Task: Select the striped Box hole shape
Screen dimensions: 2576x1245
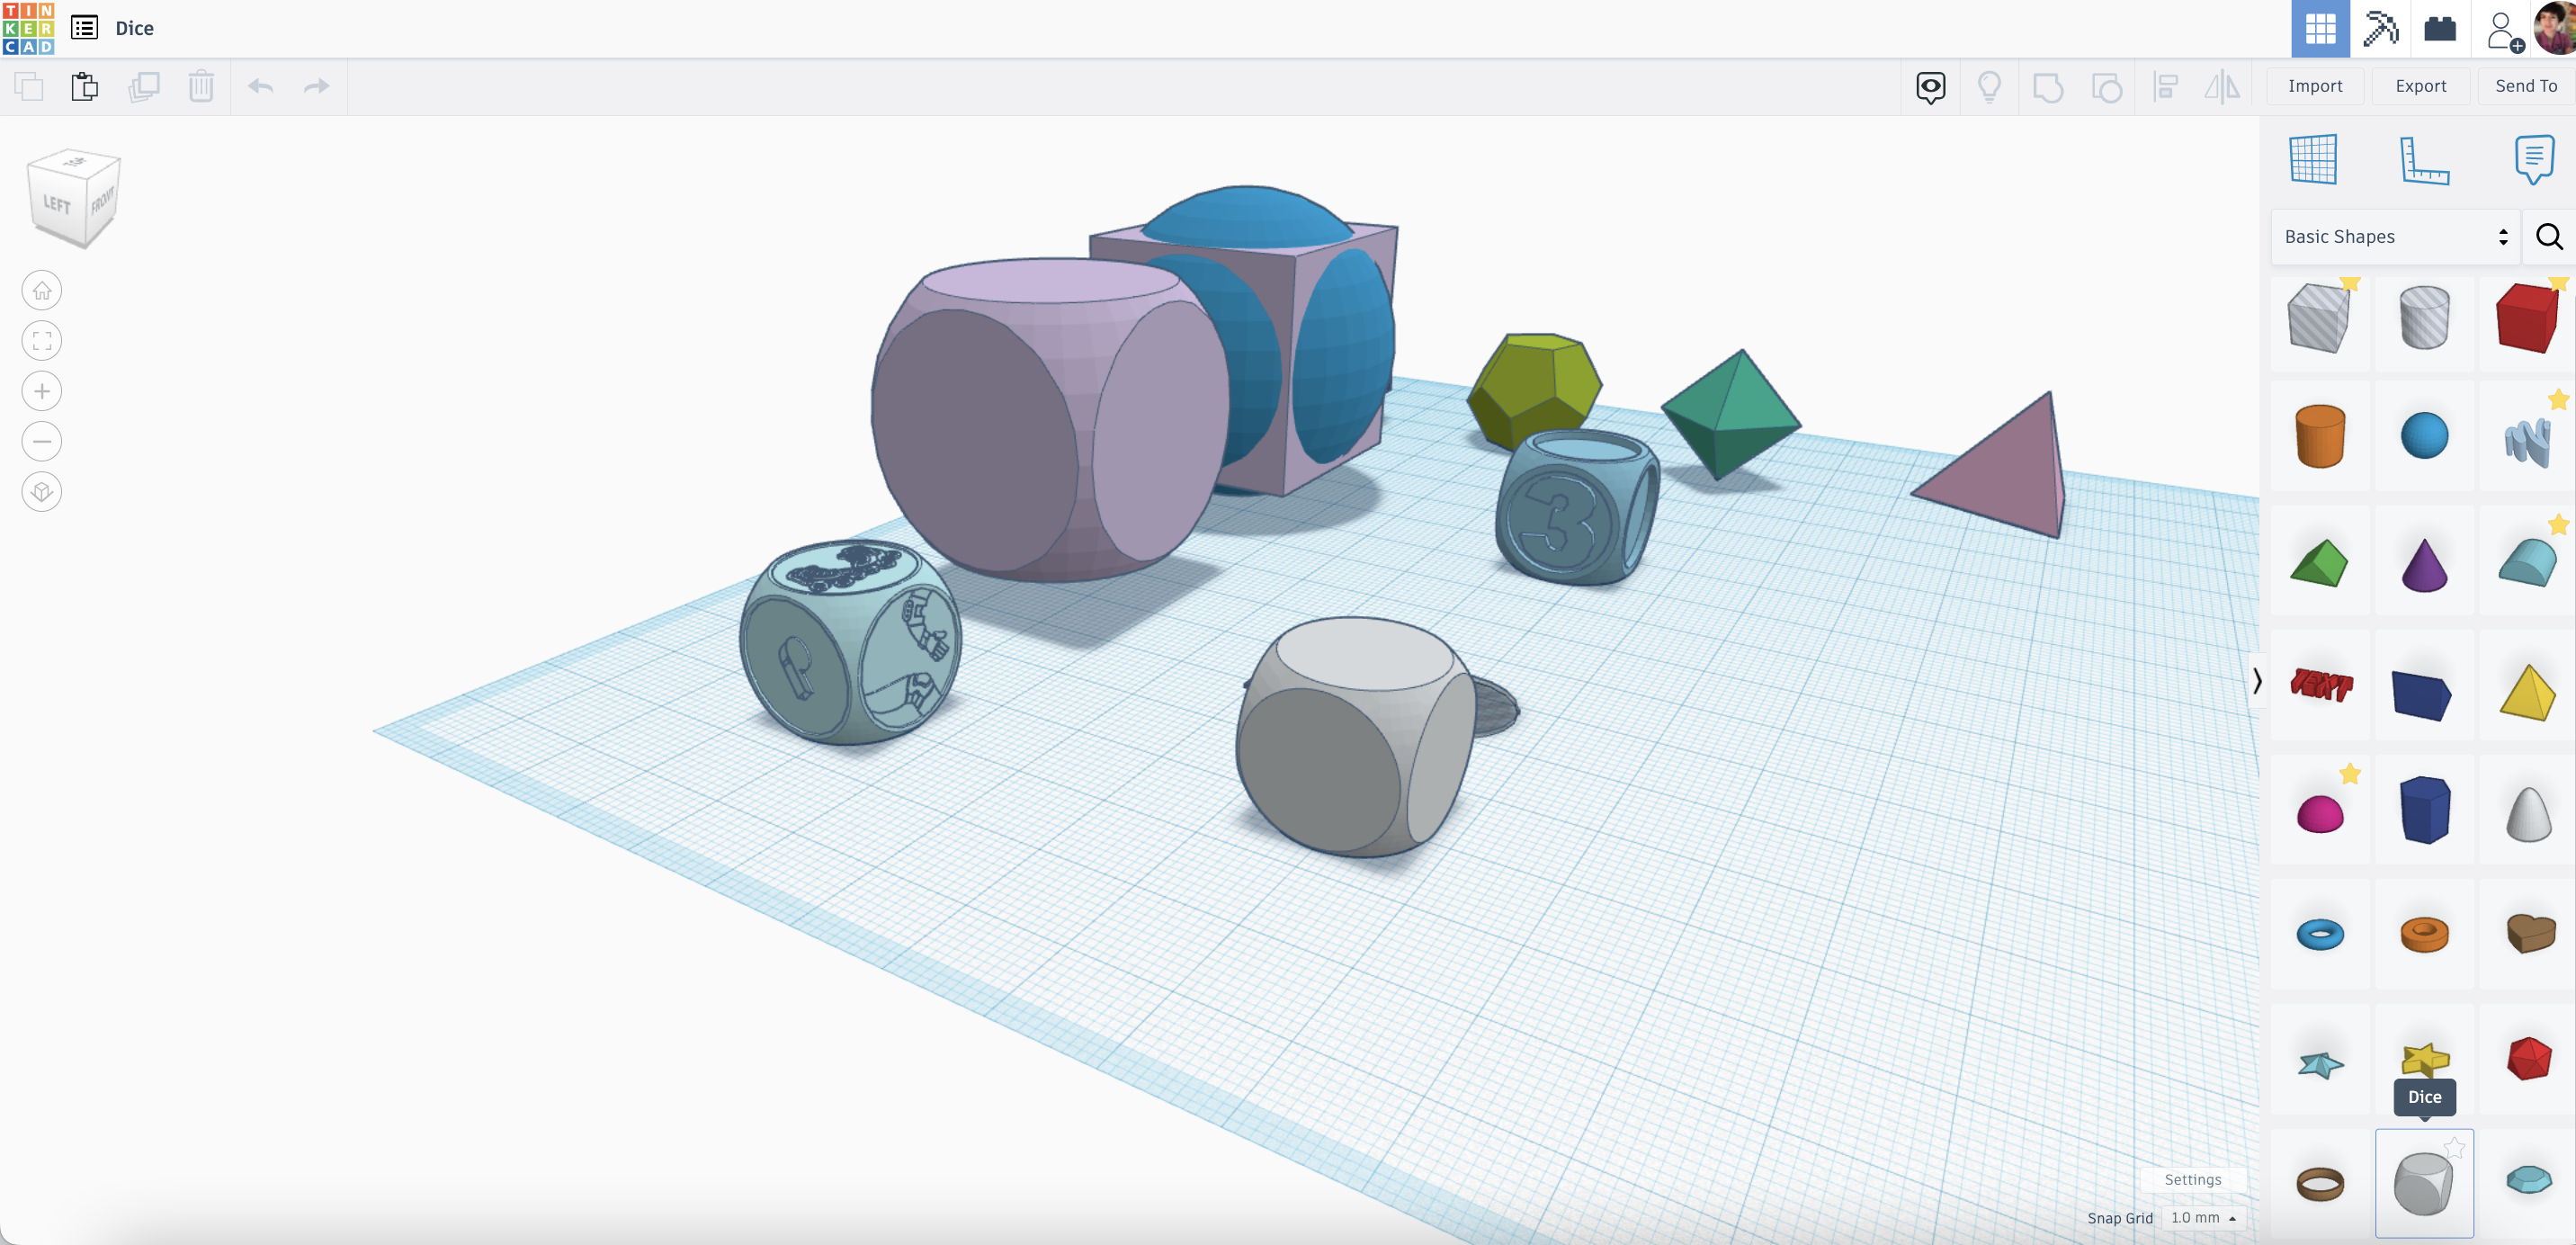Action: tap(2320, 319)
